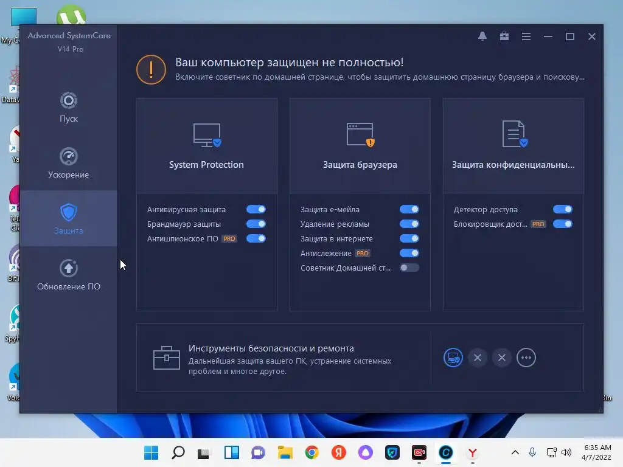Select the Защита sidebar tab
Screen dimensions: 623x467
click(x=68, y=218)
